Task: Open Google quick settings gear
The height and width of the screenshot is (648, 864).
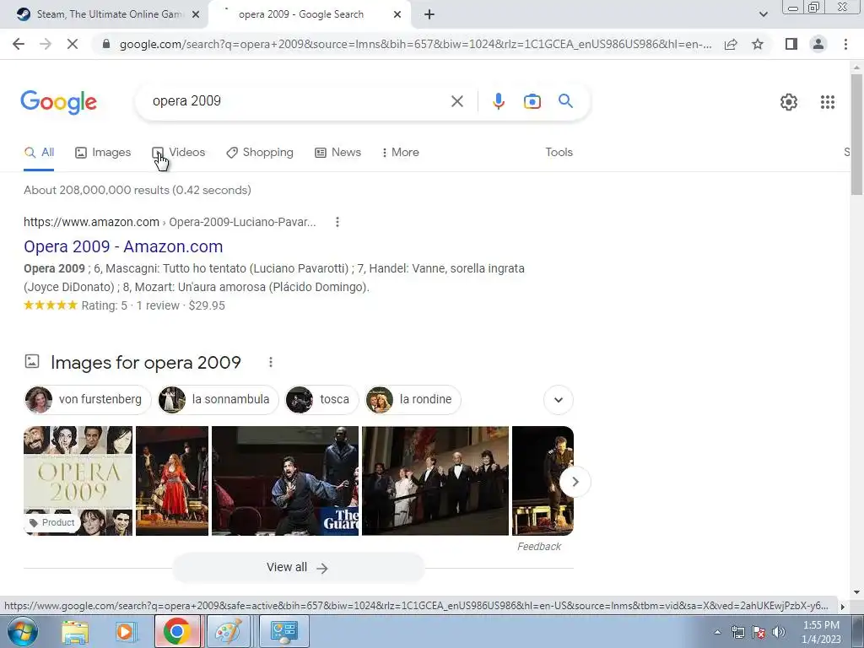Action: coord(789,102)
